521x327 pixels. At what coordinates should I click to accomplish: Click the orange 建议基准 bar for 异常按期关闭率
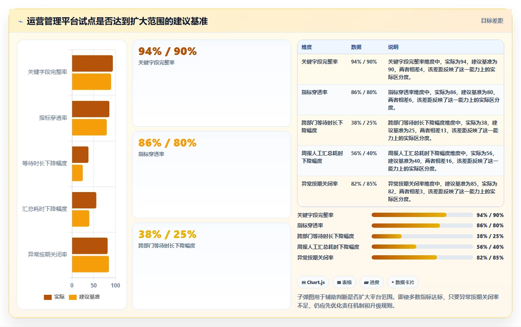point(90,264)
